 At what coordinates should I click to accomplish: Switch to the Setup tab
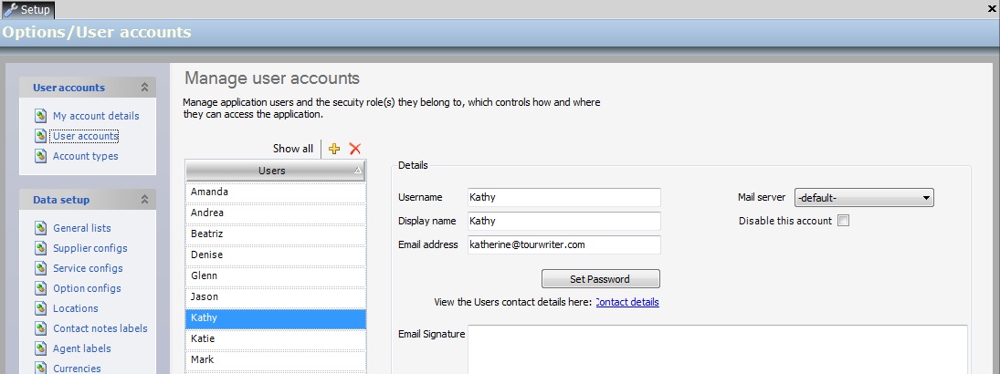(28, 10)
